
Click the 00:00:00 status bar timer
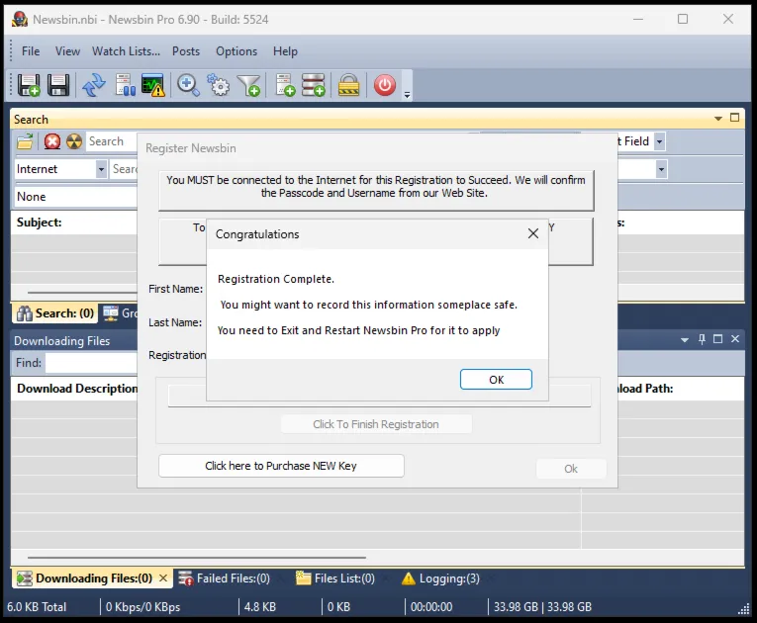coord(431,607)
